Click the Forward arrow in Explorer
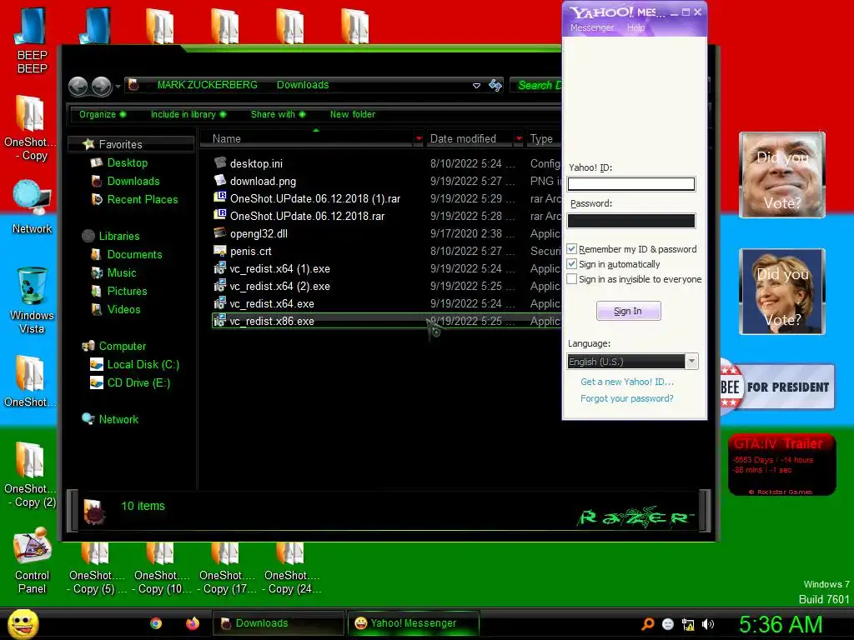Image resolution: width=854 pixels, height=640 pixels. pyautogui.click(x=101, y=86)
